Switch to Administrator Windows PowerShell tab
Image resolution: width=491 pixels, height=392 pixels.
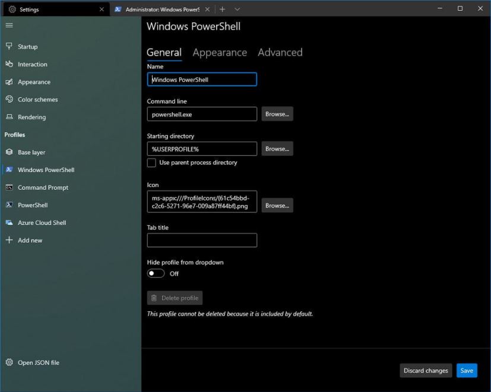(x=162, y=9)
